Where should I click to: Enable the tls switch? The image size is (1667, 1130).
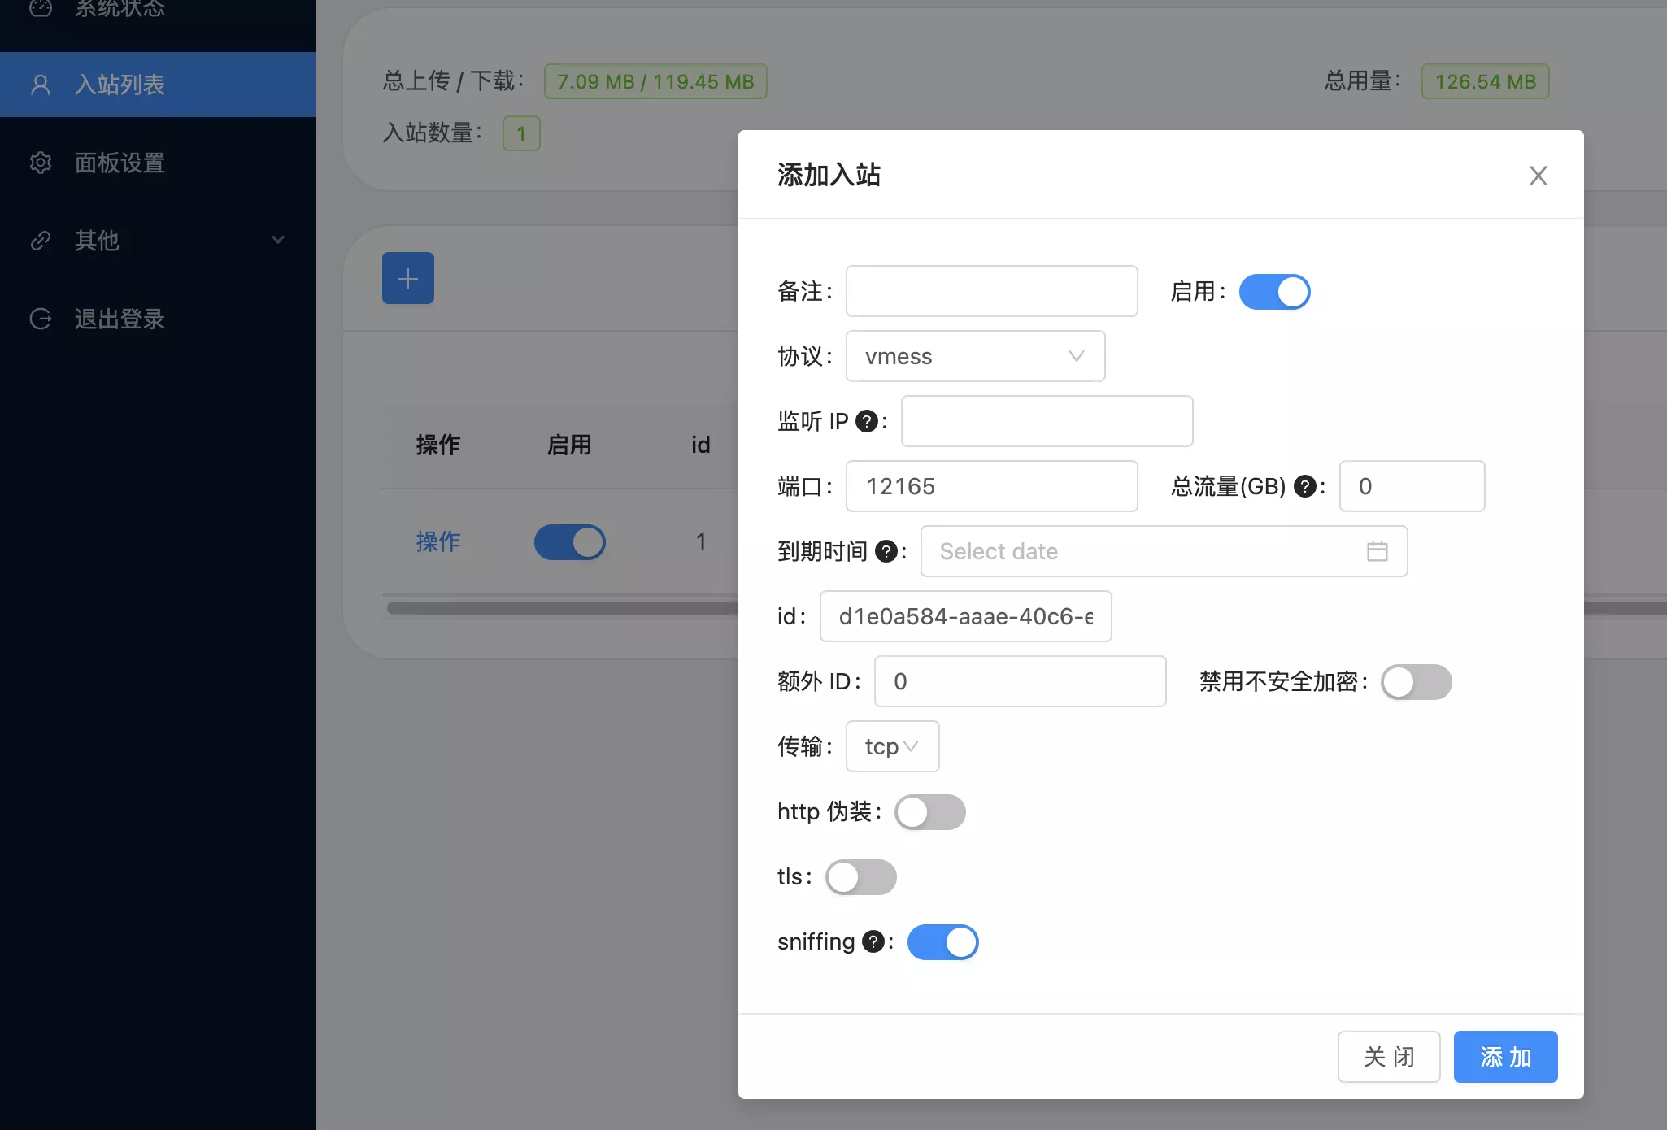point(860,877)
